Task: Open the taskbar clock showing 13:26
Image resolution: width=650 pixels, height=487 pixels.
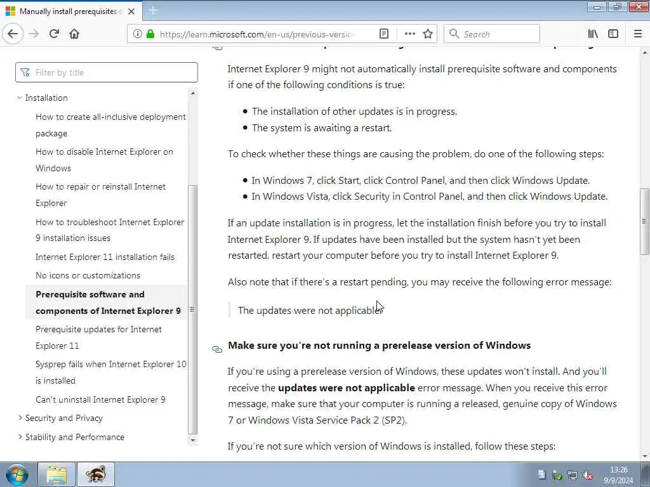Action: [x=618, y=475]
